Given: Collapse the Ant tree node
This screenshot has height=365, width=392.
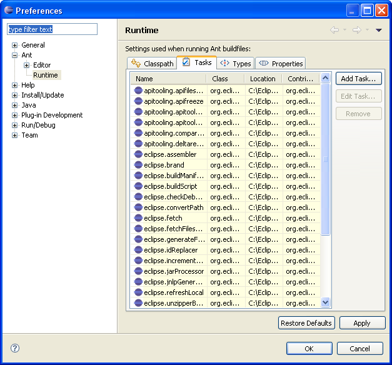Looking at the screenshot, I should 15,55.
